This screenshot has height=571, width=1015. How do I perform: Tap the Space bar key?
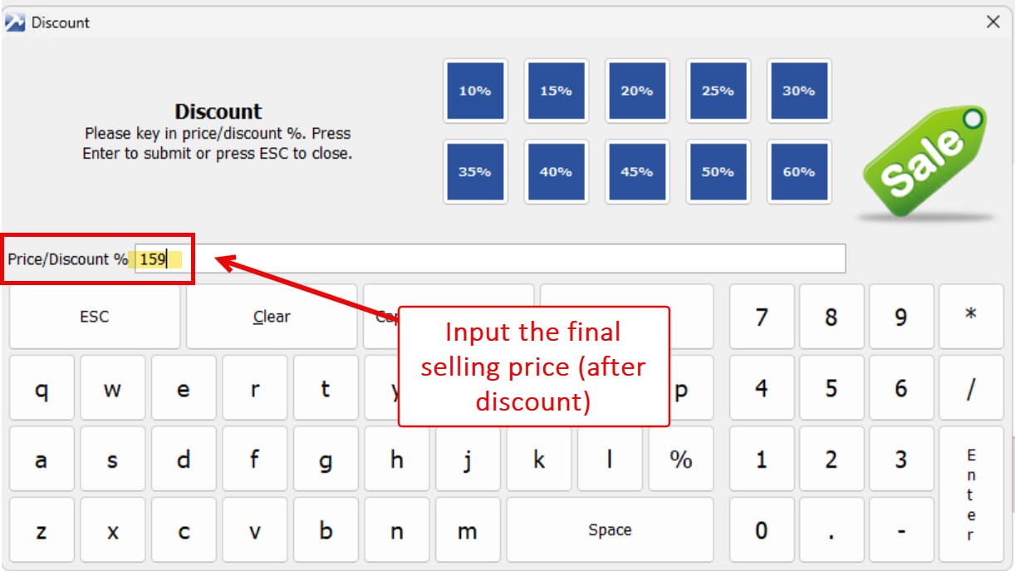click(x=610, y=530)
